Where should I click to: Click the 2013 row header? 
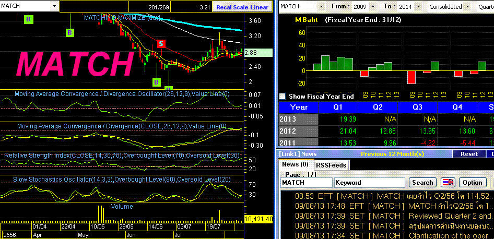[x=298, y=120]
